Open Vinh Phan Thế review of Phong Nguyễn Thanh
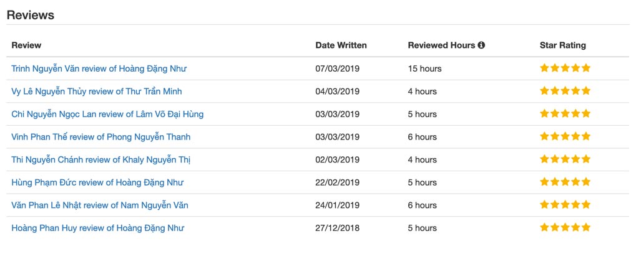Screen dimensions: 631x274 tap(101, 138)
